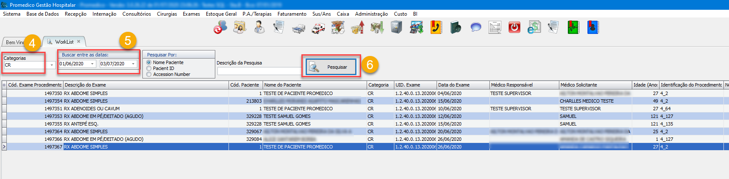Sort by Data do Exame column header
Screen dimensions: 729x179
point(463,85)
